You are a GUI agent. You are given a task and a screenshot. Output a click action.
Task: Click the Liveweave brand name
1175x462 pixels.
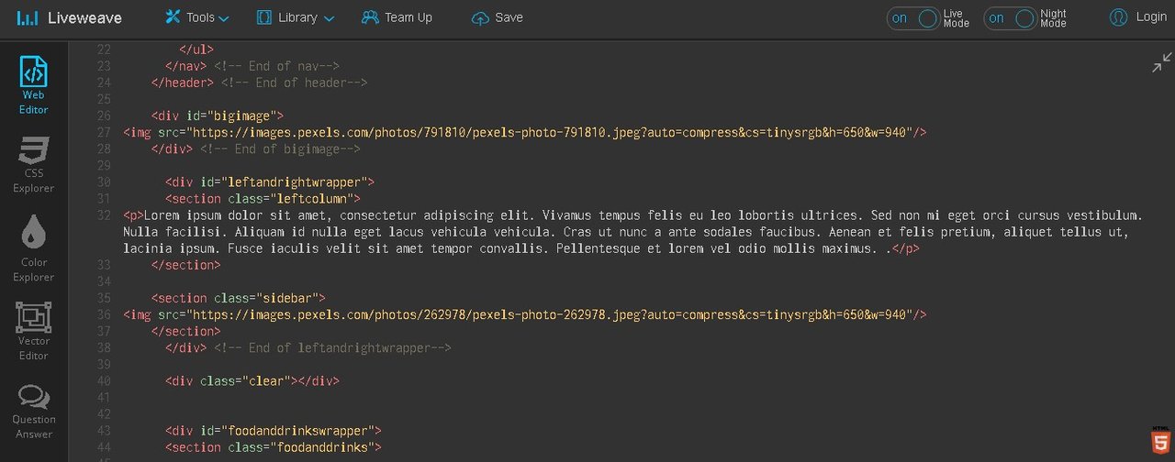click(84, 17)
